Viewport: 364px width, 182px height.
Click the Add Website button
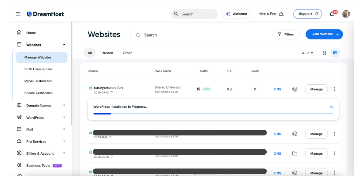[x=324, y=34]
